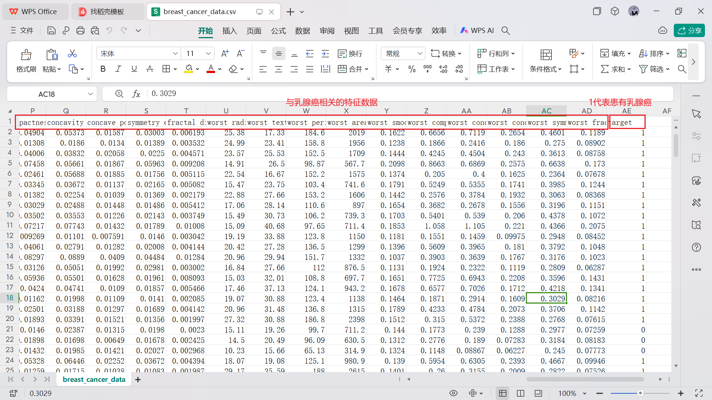Click the Save icon in the quick toolbar
The image size is (712, 400).
coord(52,31)
